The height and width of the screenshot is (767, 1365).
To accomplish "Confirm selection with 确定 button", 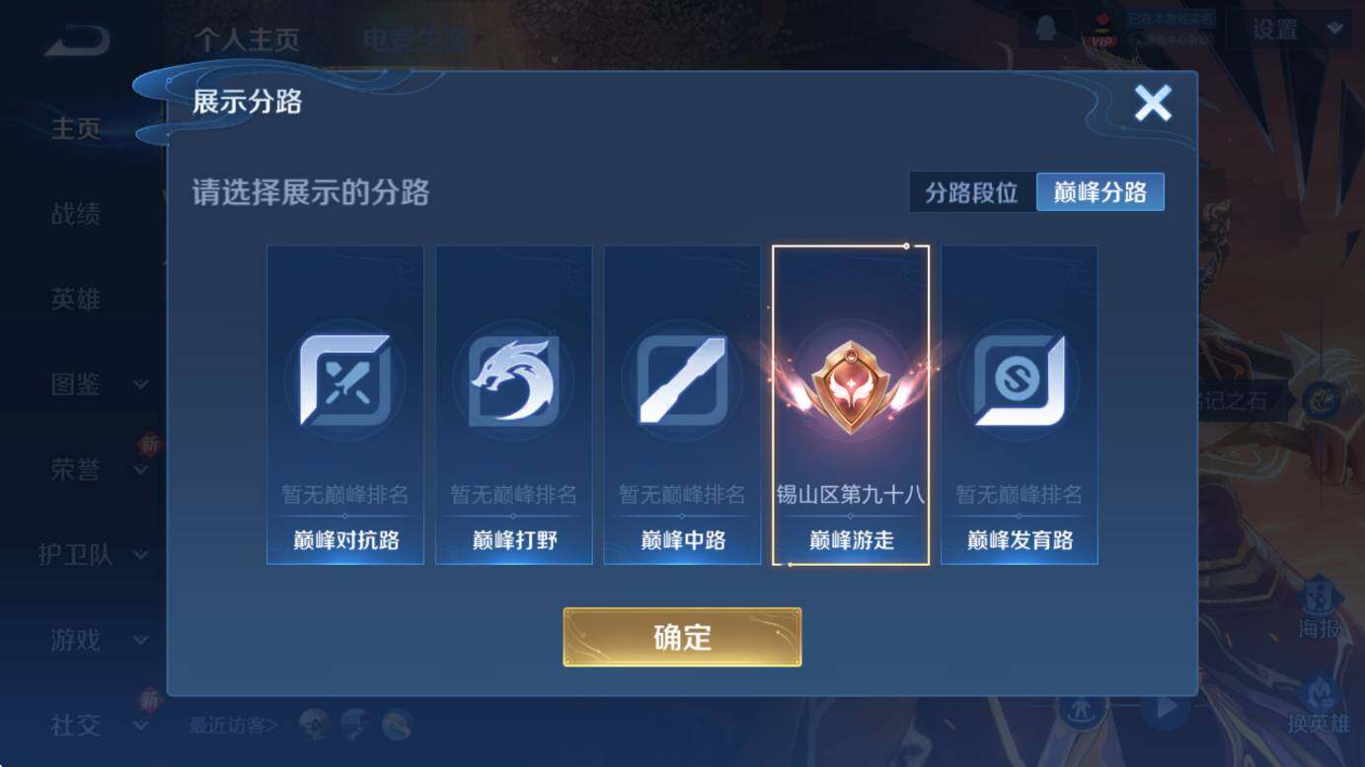I will (682, 637).
